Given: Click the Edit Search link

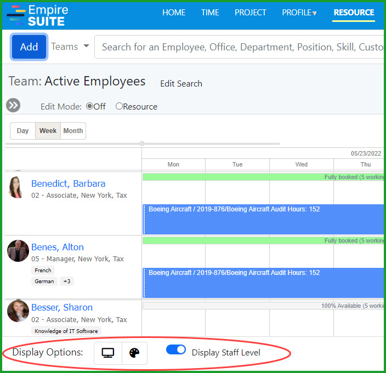Looking at the screenshot, I should coord(181,84).
